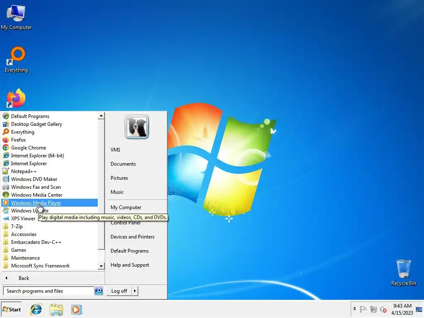Click the Windows Update icon in list

[x=6, y=210]
